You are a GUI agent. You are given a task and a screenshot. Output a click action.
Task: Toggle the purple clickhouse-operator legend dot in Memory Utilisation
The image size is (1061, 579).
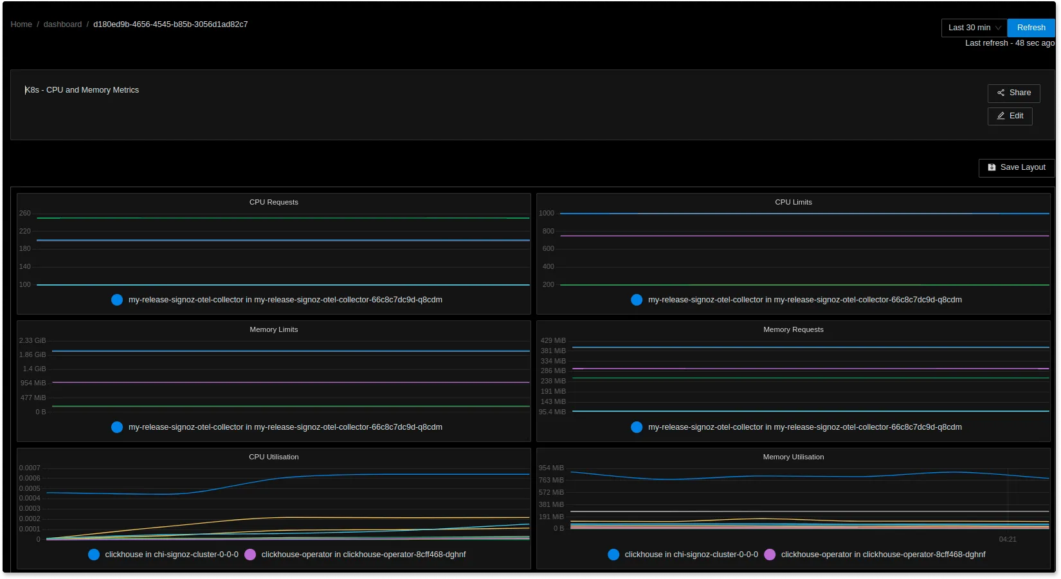(x=770, y=555)
